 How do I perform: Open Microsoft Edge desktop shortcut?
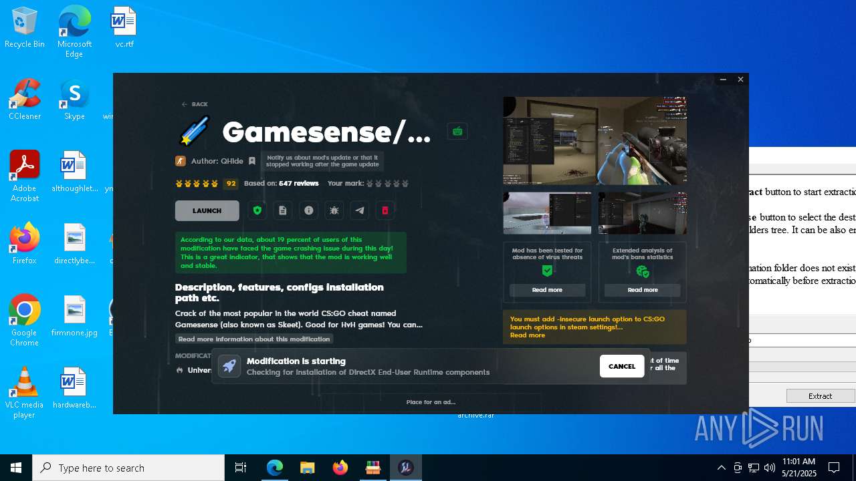point(74,32)
